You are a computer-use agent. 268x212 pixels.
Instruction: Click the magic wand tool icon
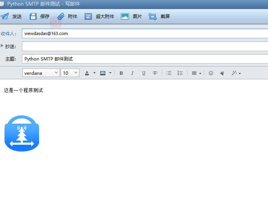(x=234, y=73)
